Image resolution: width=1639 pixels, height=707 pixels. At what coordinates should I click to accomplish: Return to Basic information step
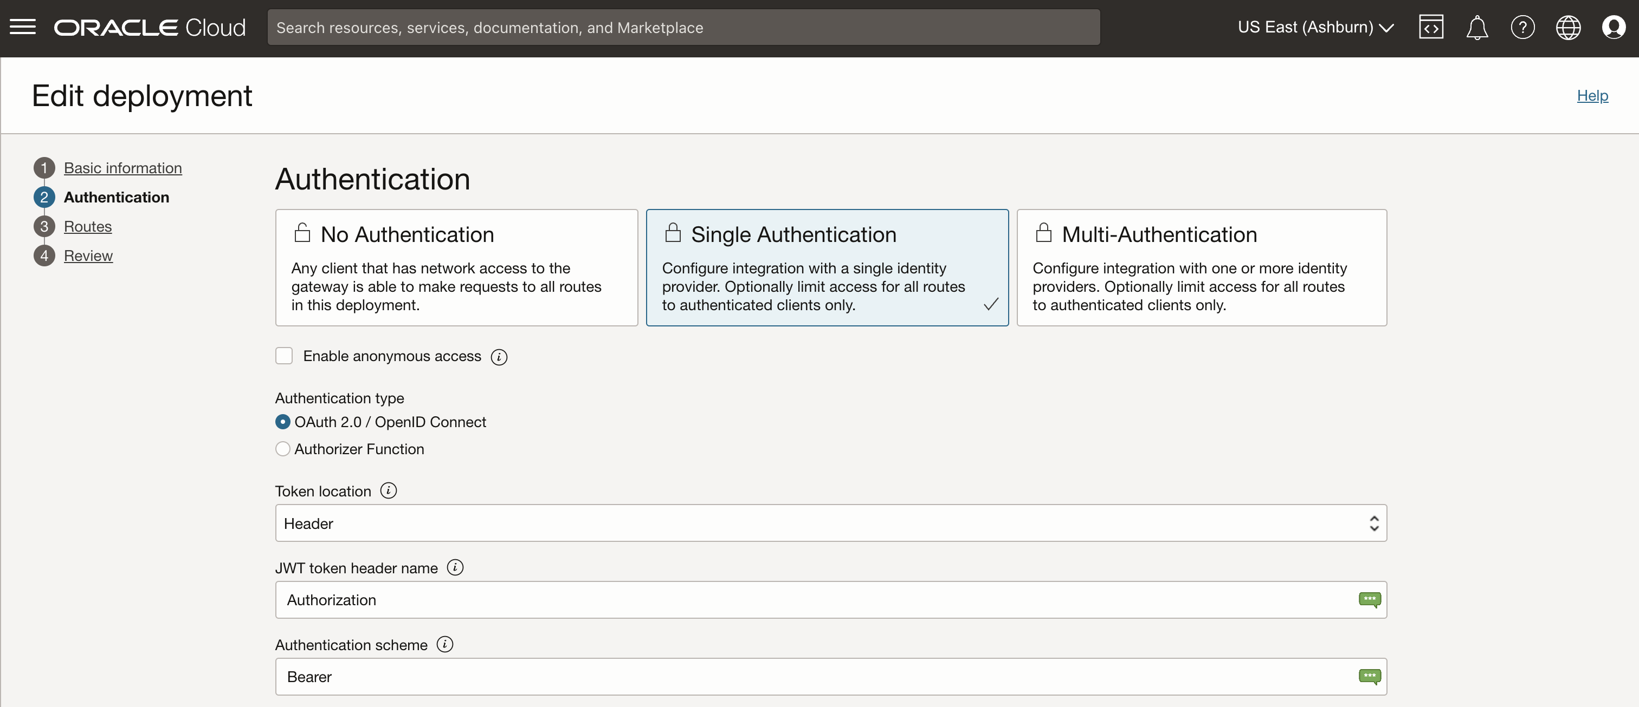[122, 168]
